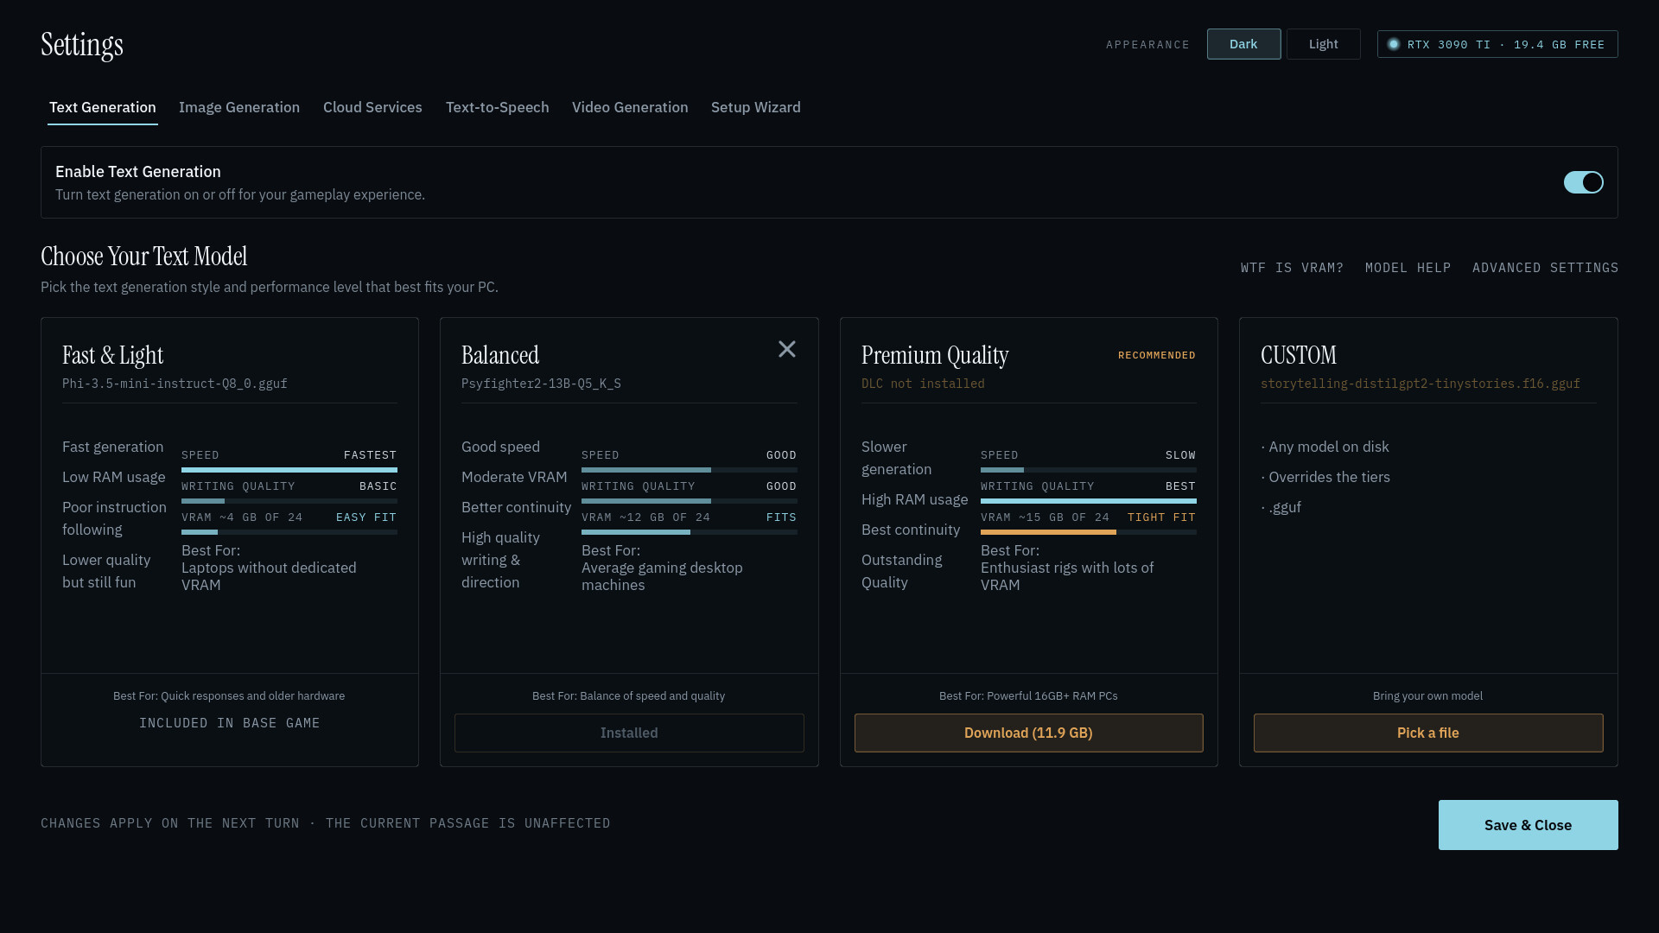Screen dimensions: 1659x933
Task: Click the DLC not installed label
Action: (923, 384)
